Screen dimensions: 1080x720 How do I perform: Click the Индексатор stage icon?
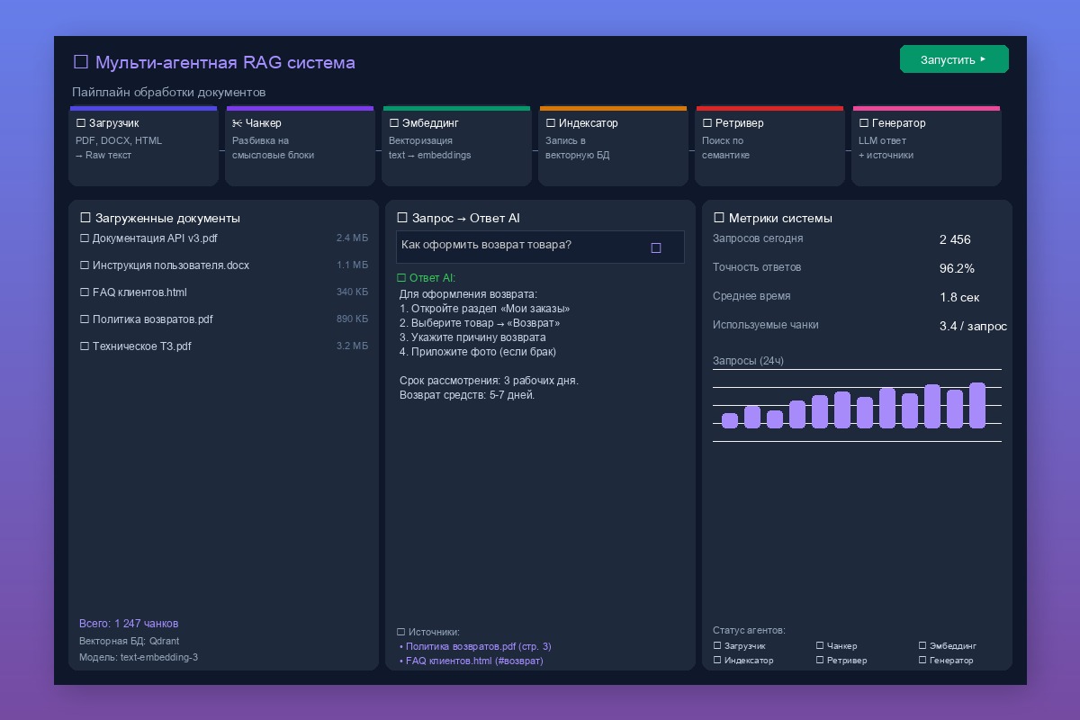click(x=551, y=123)
